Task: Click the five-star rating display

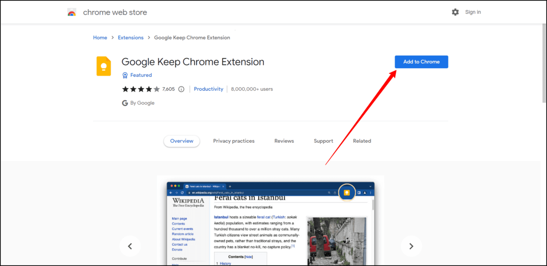Action: click(141, 89)
